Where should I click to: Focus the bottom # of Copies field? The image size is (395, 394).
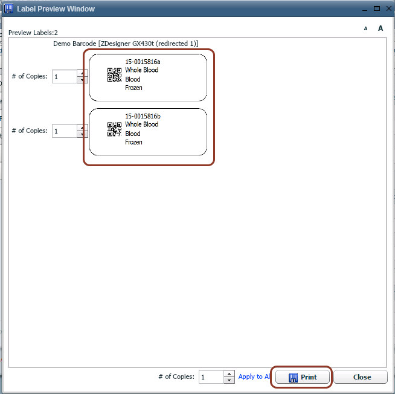click(x=211, y=377)
